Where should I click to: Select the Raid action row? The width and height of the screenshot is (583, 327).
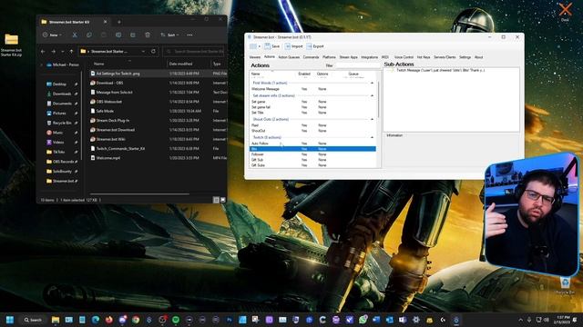[312, 125]
